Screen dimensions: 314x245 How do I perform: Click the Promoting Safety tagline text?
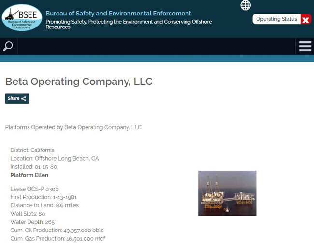(128, 24)
